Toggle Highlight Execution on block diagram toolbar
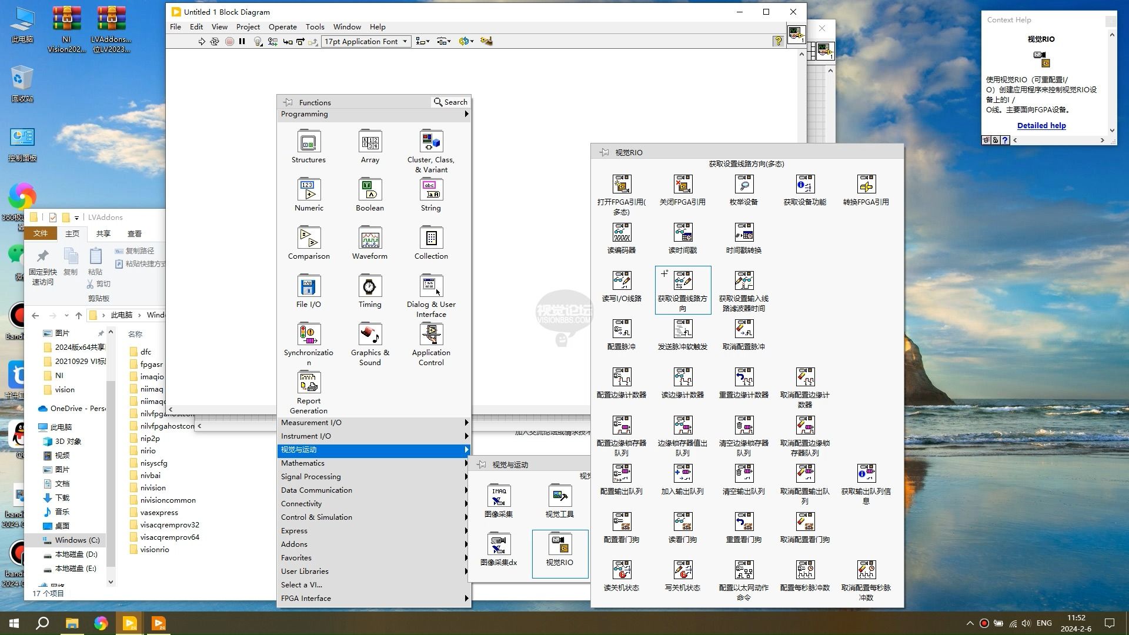1129x635 pixels. click(257, 41)
